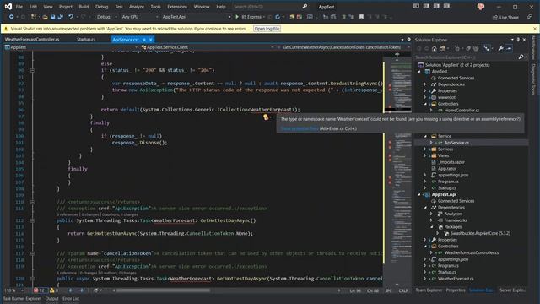Click Show All Files icon in Solution Explorer
This screenshot has height=304, width=540.
tap(476, 49)
